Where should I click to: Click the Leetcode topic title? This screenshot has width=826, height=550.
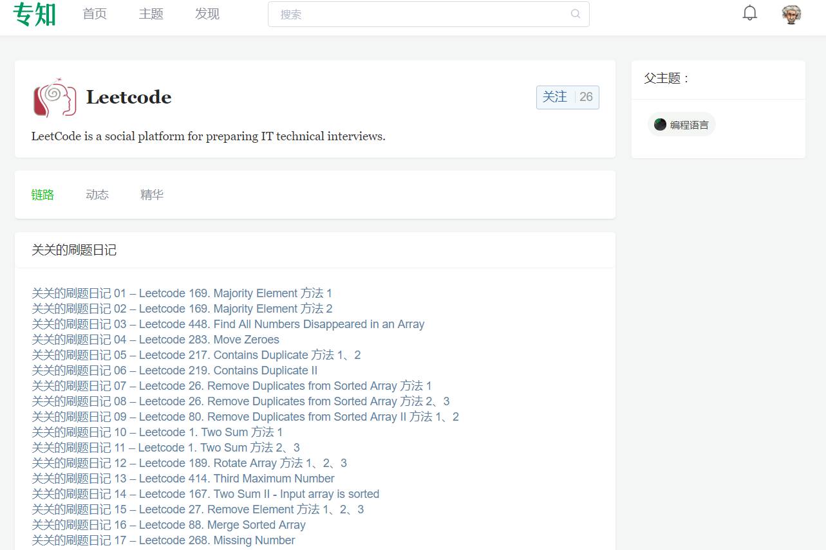click(129, 97)
